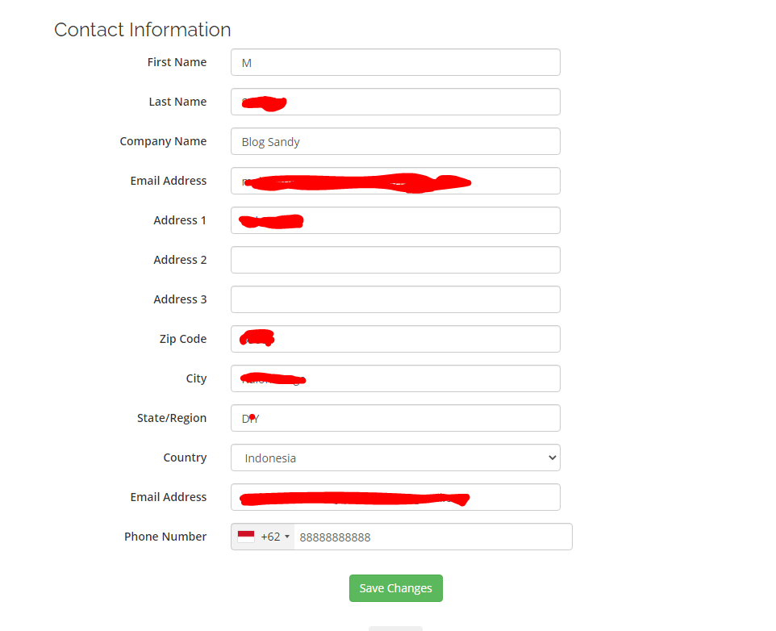Open the +62 country code dropdown arrow
This screenshot has width=776, height=631.
[x=287, y=537]
